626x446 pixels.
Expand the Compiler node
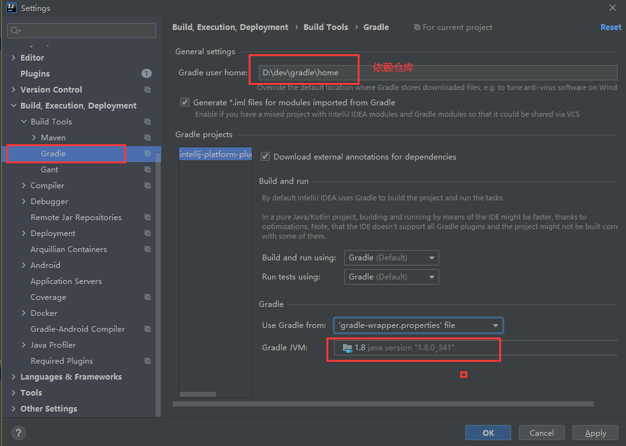(x=24, y=186)
